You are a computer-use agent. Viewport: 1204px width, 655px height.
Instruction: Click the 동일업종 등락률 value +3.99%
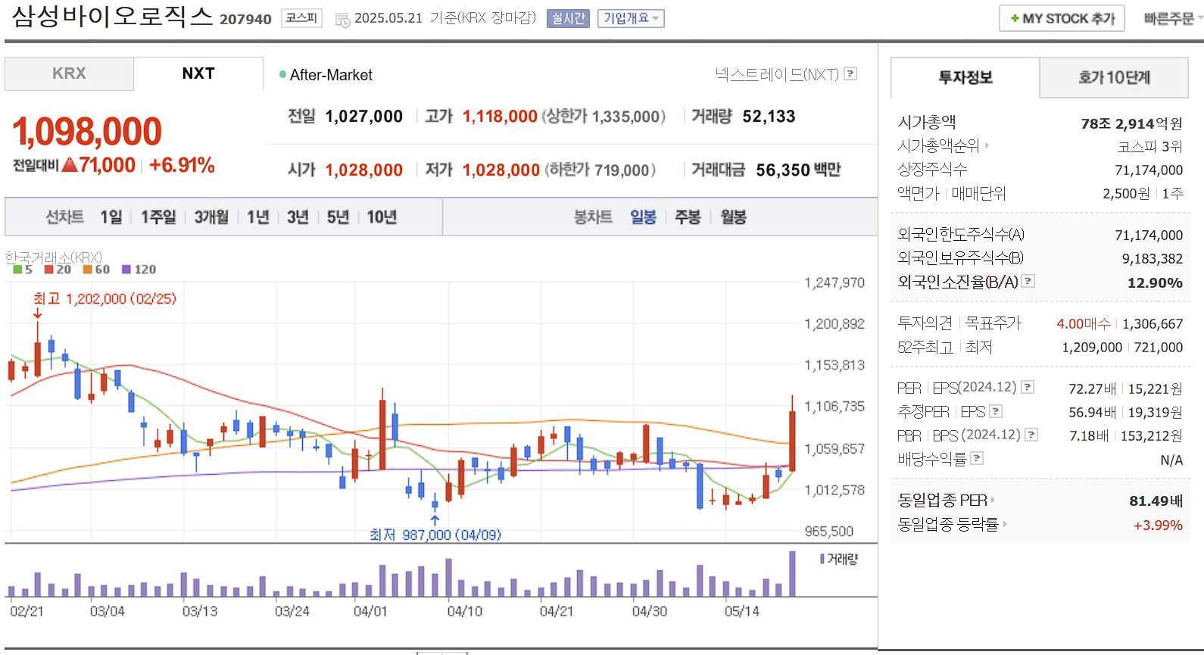[x=1158, y=526]
